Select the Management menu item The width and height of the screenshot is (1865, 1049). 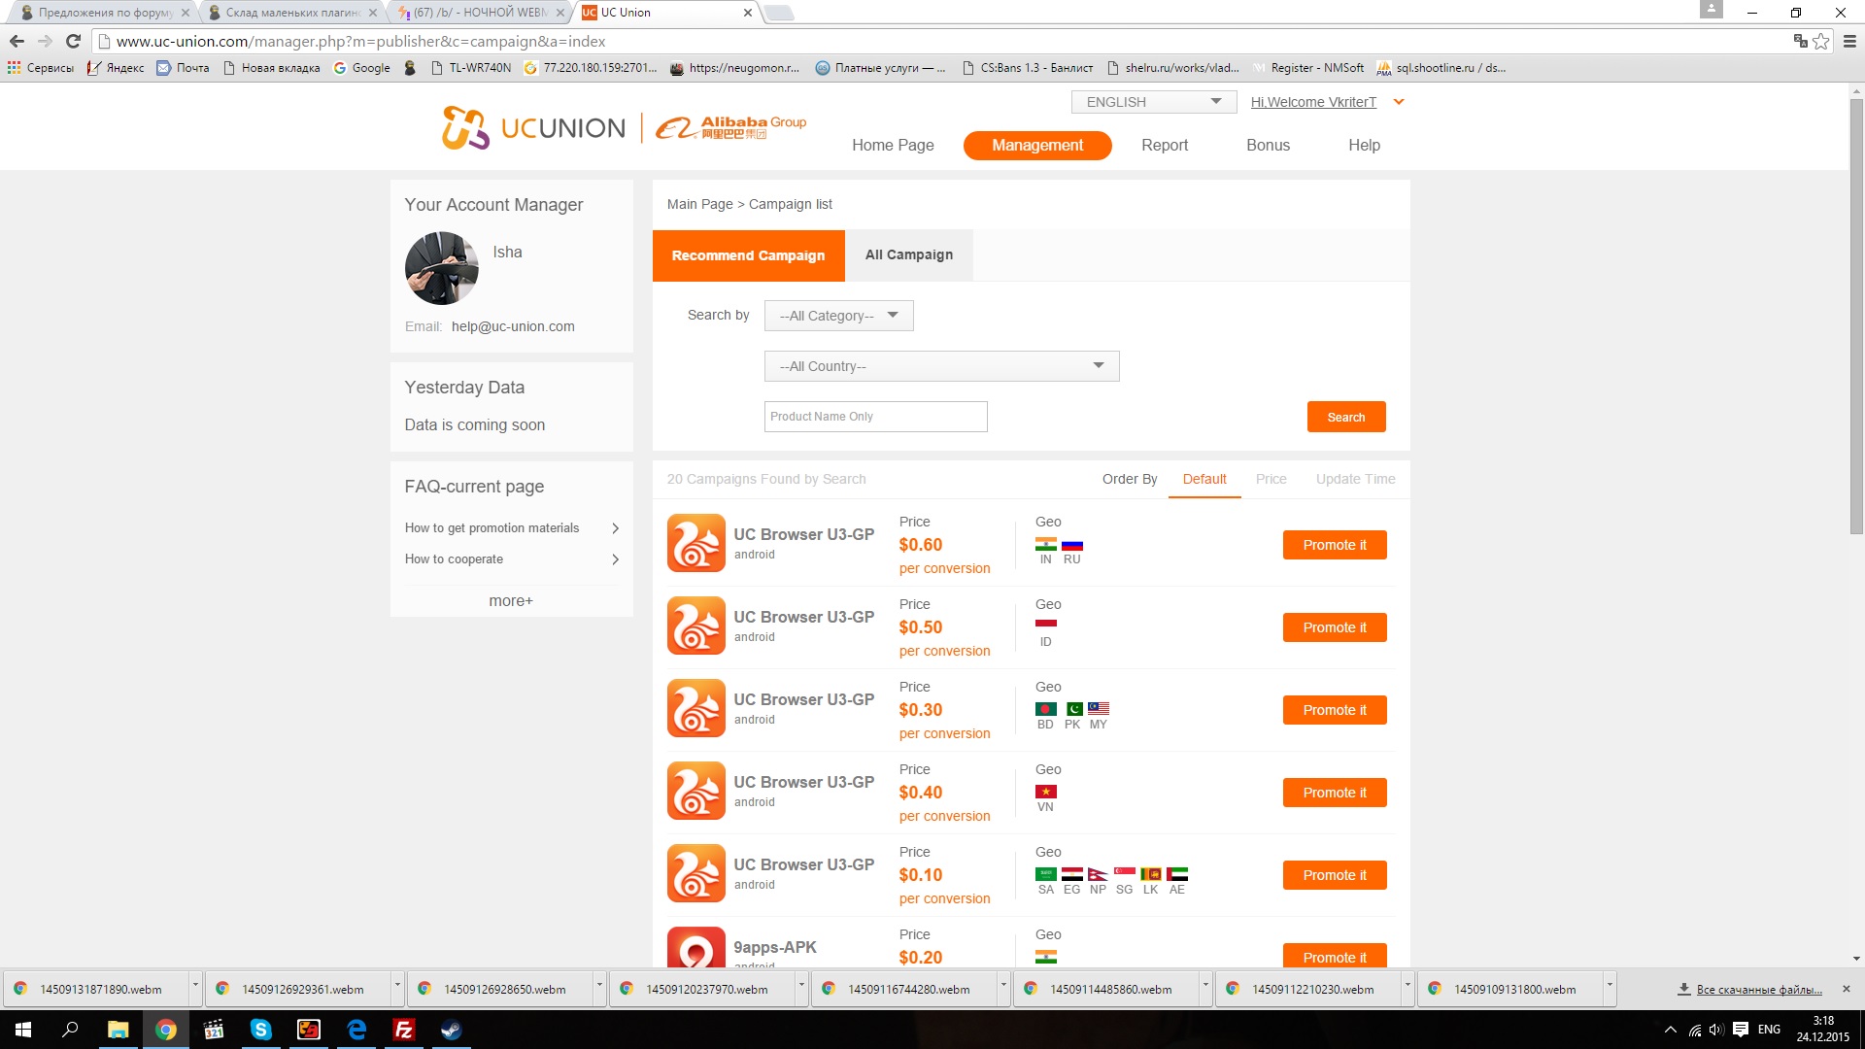1037,145
